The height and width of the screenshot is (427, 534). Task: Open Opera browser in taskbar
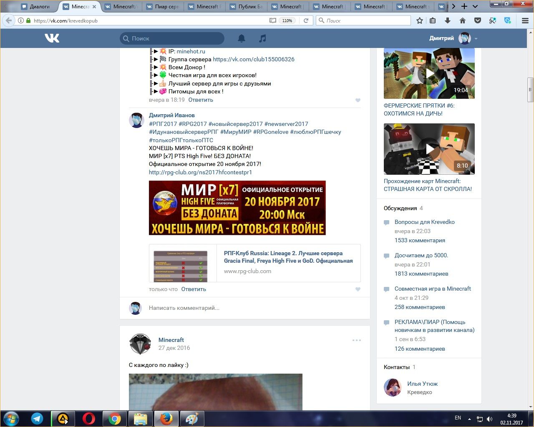(x=88, y=419)
